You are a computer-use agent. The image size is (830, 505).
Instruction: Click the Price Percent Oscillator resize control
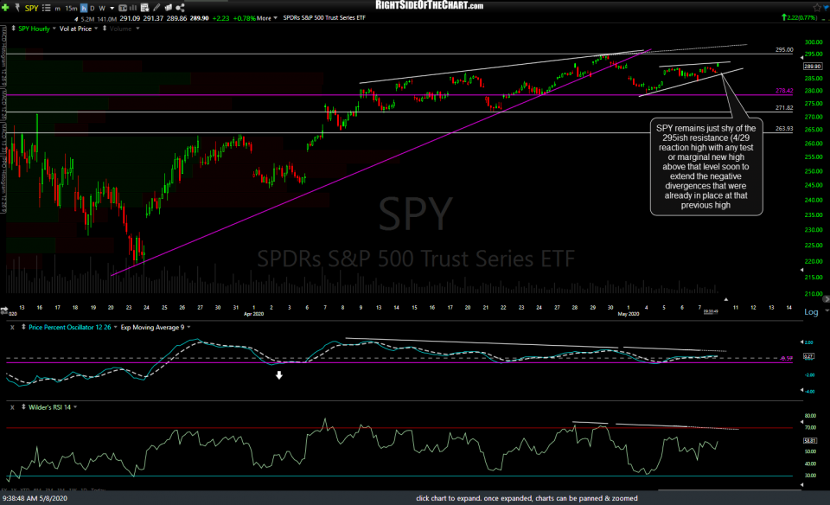(x=24, y=327)
